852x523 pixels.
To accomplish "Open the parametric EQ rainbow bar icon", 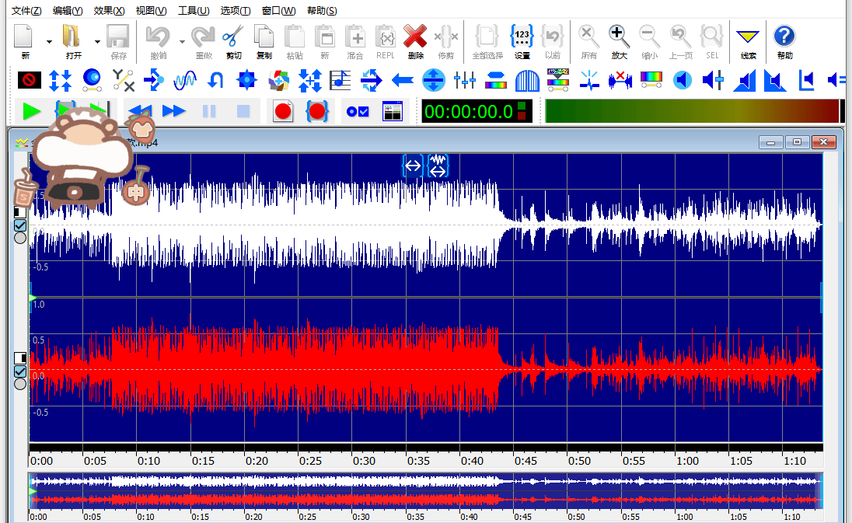I will pos(651,80).
